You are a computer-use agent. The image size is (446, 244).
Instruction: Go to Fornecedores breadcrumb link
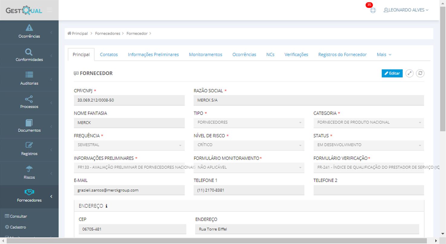tap(108, 33)
